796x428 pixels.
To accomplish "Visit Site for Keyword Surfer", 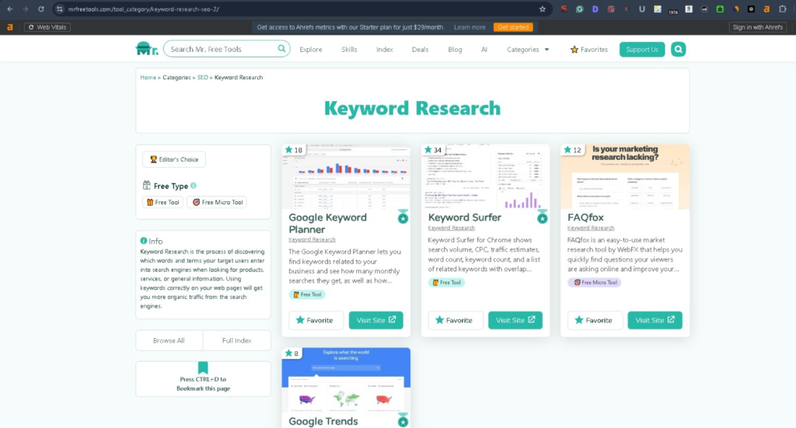I will click(515, 320).
